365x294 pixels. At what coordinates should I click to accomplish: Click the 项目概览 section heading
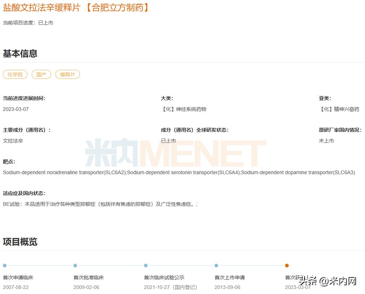(20, 241)
